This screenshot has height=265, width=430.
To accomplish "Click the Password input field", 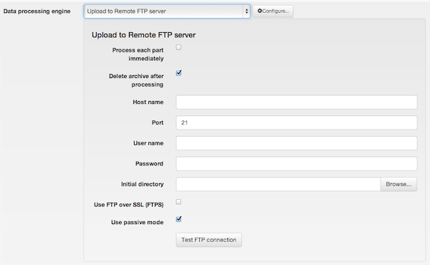I will coord(297,163).
